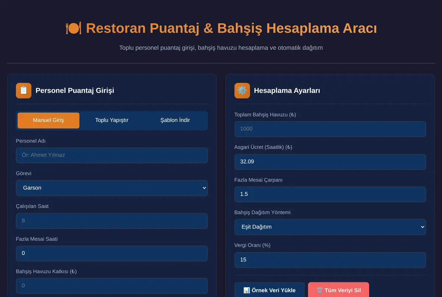Click the Hesaplama Ayarları heading text

(x=287, y=91)
